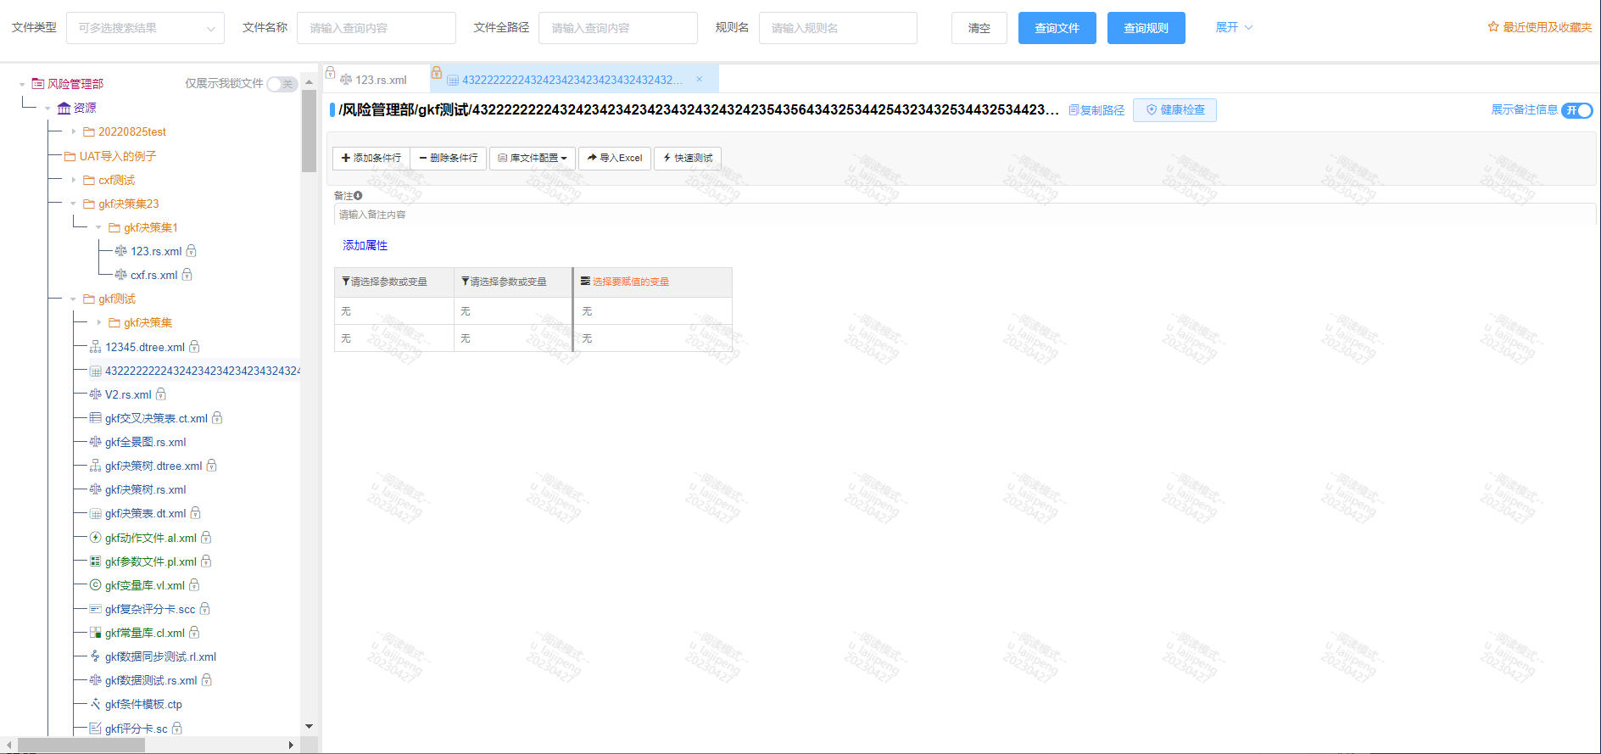The width and height of the screenshot is (1601, 754).
Task: Click the tree panel vertical scrollbar
Action: click(x=309, y=131)
